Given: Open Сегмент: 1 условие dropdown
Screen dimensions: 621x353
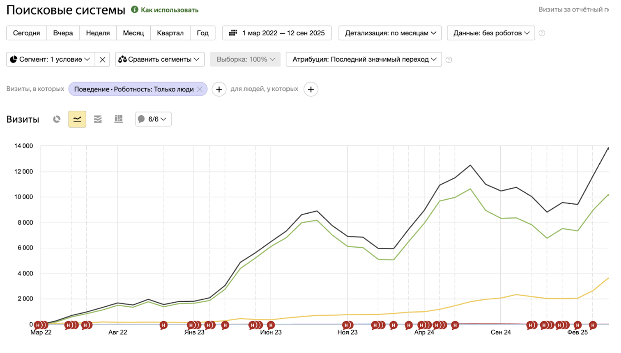Looking at the screenshot, I should pos(50,59).
